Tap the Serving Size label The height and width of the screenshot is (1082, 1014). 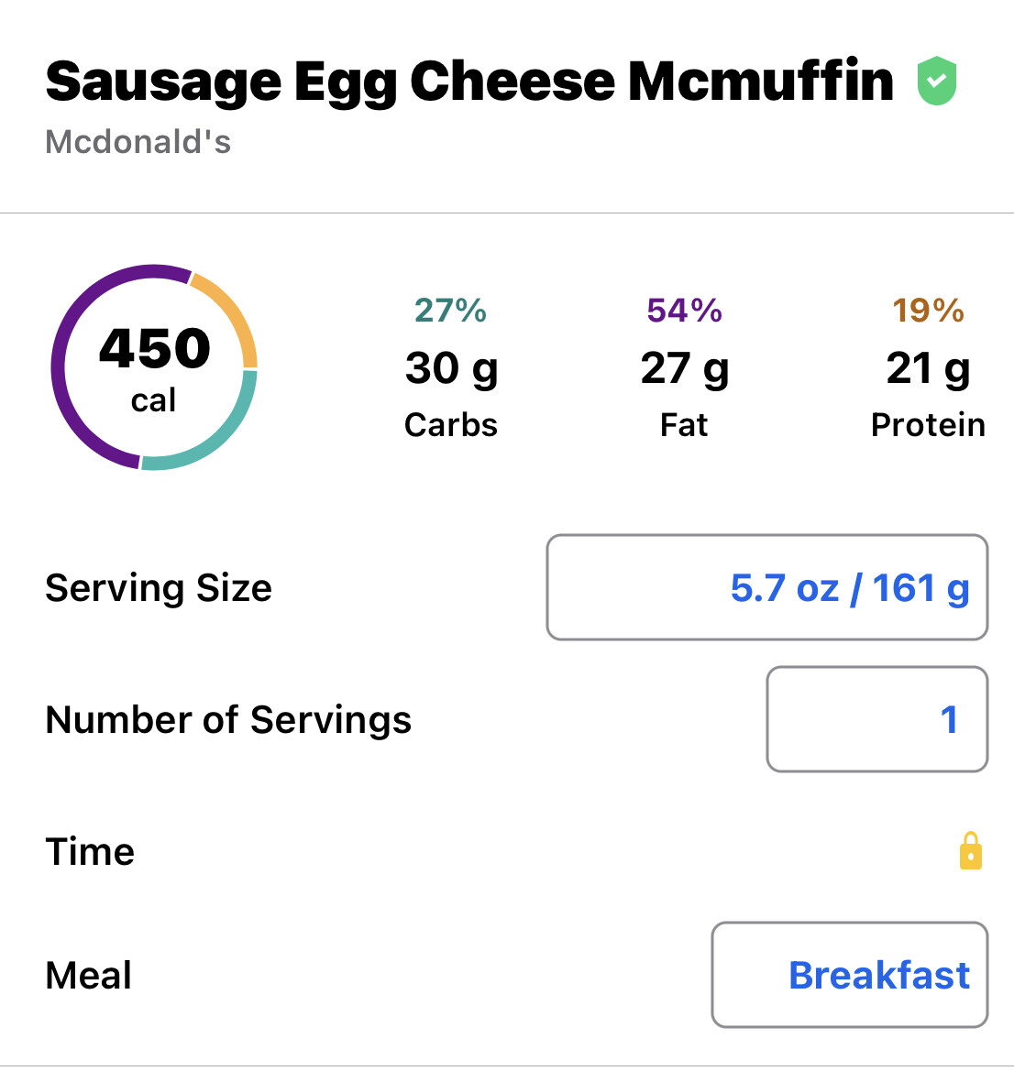coord(159,588)
